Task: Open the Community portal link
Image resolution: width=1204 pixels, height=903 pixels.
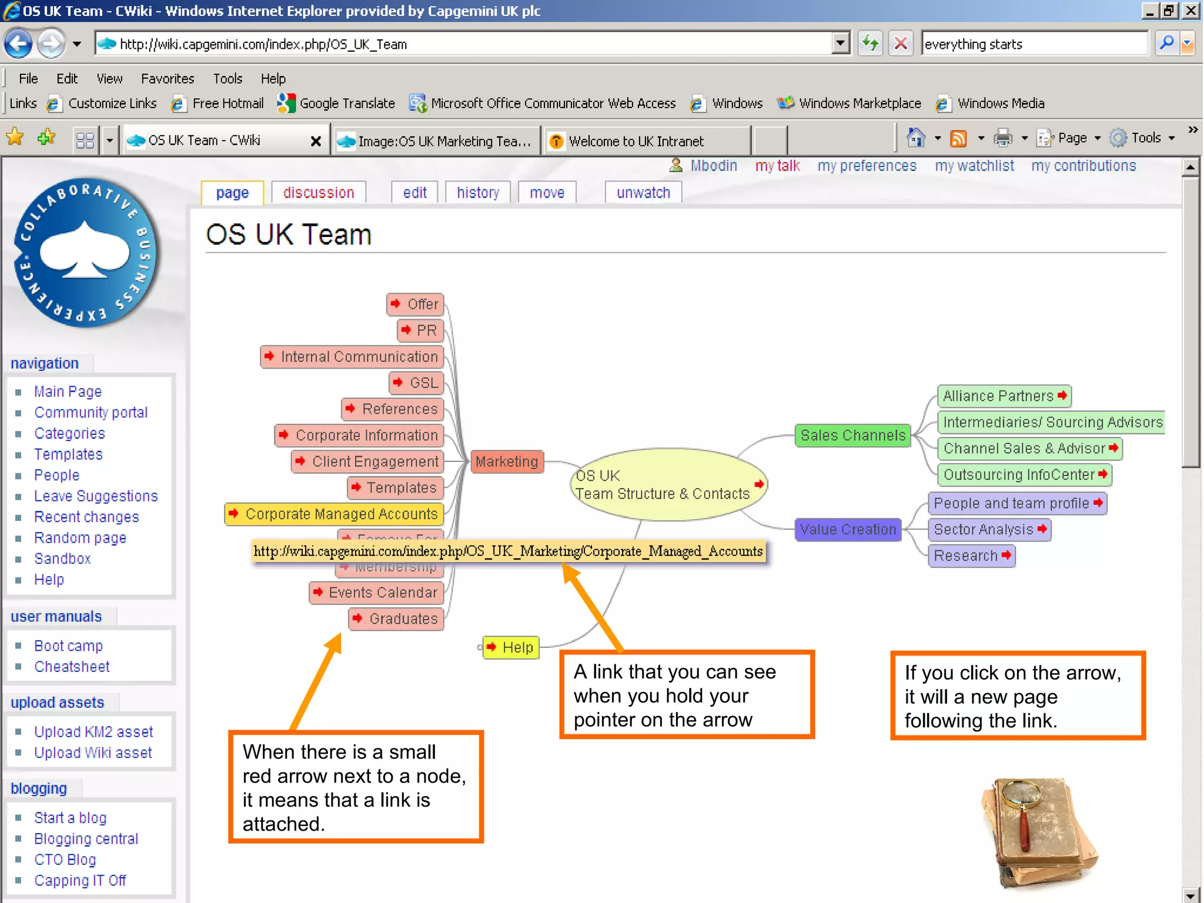Action: tap(91, 413)
